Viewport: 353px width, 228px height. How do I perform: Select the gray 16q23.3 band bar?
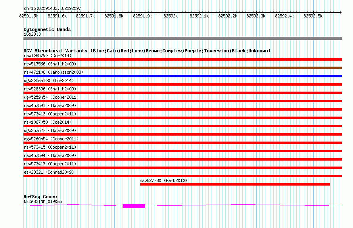point(182,38)
